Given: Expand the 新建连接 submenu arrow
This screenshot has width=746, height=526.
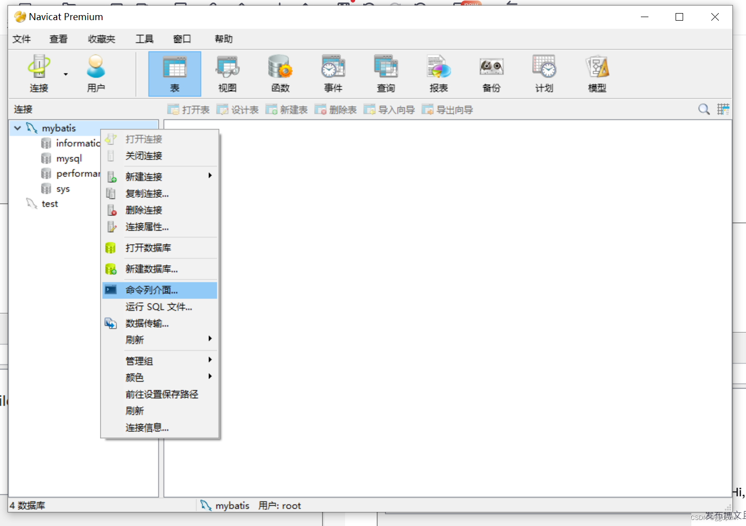Looking at the screenshot, I should click(210, 176).
